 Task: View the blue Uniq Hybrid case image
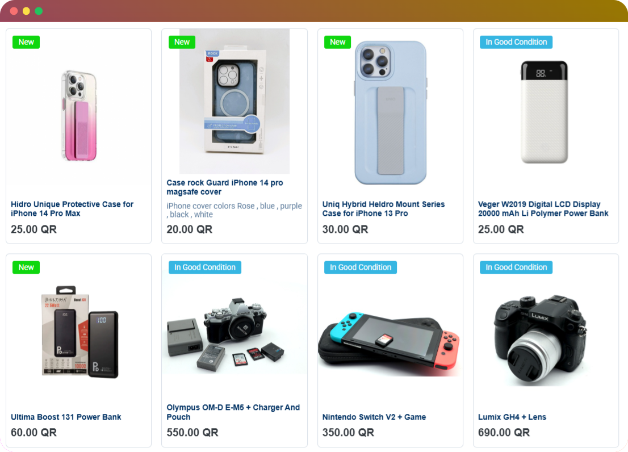[x=391, y=112]
